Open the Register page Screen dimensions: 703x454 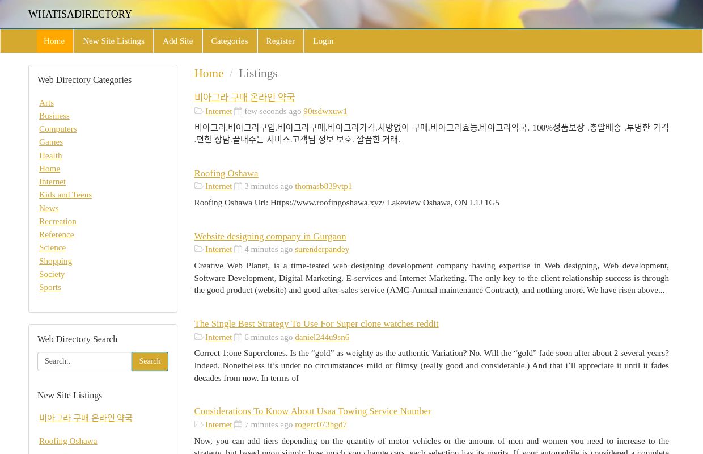pyautogui.click(x=281, y=41)
